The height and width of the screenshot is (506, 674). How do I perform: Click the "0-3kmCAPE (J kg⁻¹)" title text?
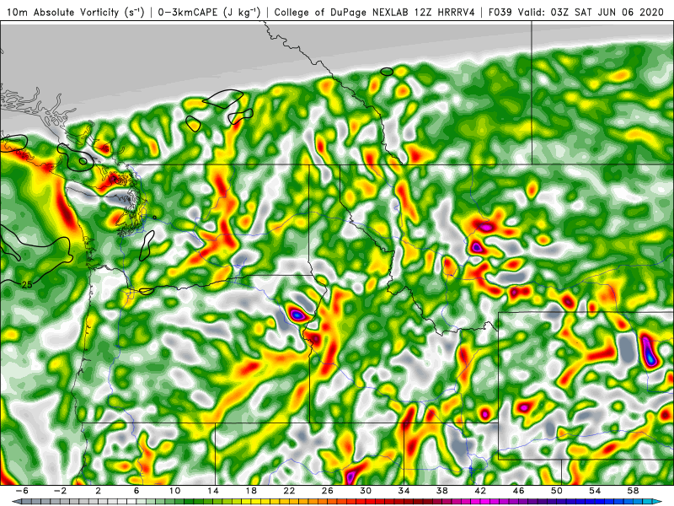click(x=209, y=12)
